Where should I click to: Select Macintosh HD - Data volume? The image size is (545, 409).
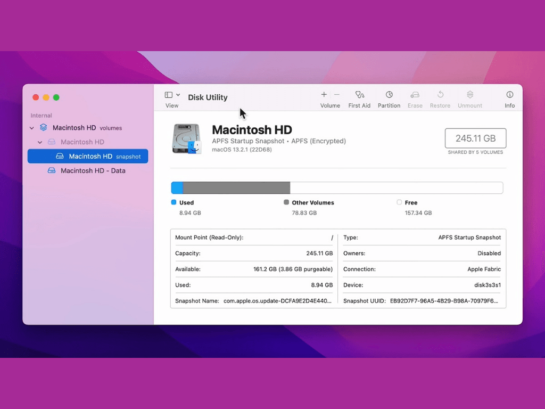[x=93, y=171]
